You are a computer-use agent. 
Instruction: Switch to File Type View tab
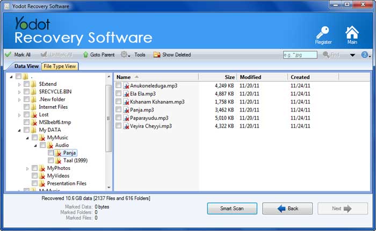60,66
